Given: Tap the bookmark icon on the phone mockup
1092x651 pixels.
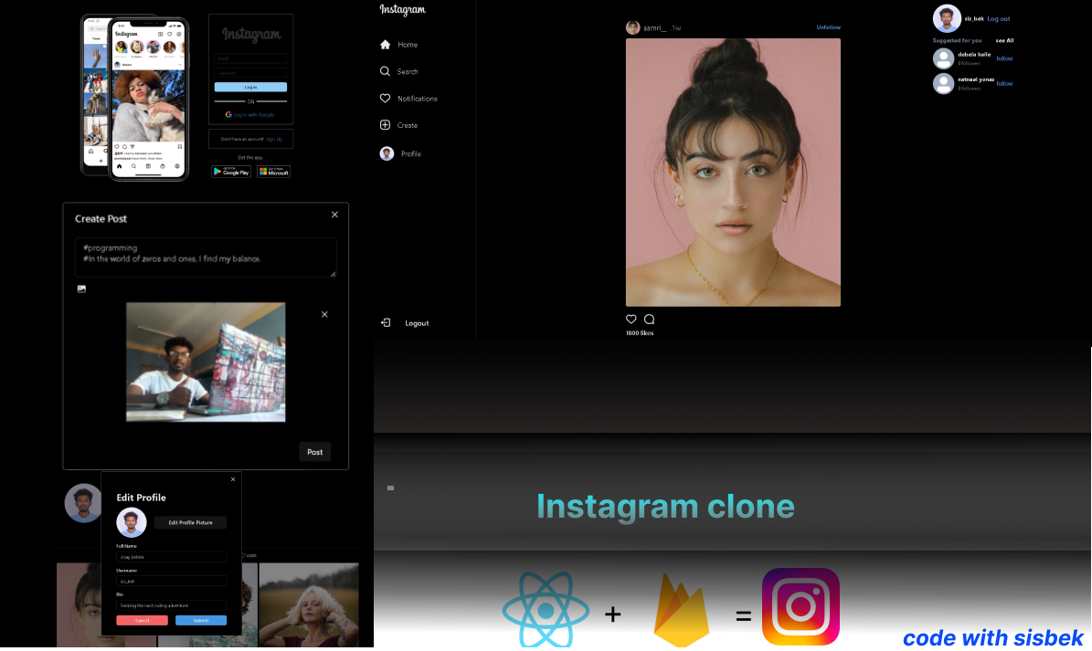Looking at the screenshot, I should 180,147.
